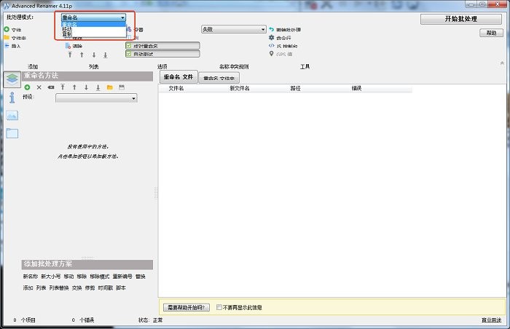Viewport: 510px width, 329px height.
Task: Click the undo batch arrow icon
Action: point(272,29)
